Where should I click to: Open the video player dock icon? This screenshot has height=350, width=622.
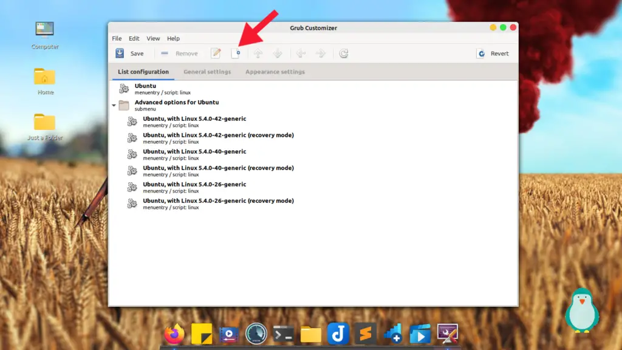coord(229,335)
